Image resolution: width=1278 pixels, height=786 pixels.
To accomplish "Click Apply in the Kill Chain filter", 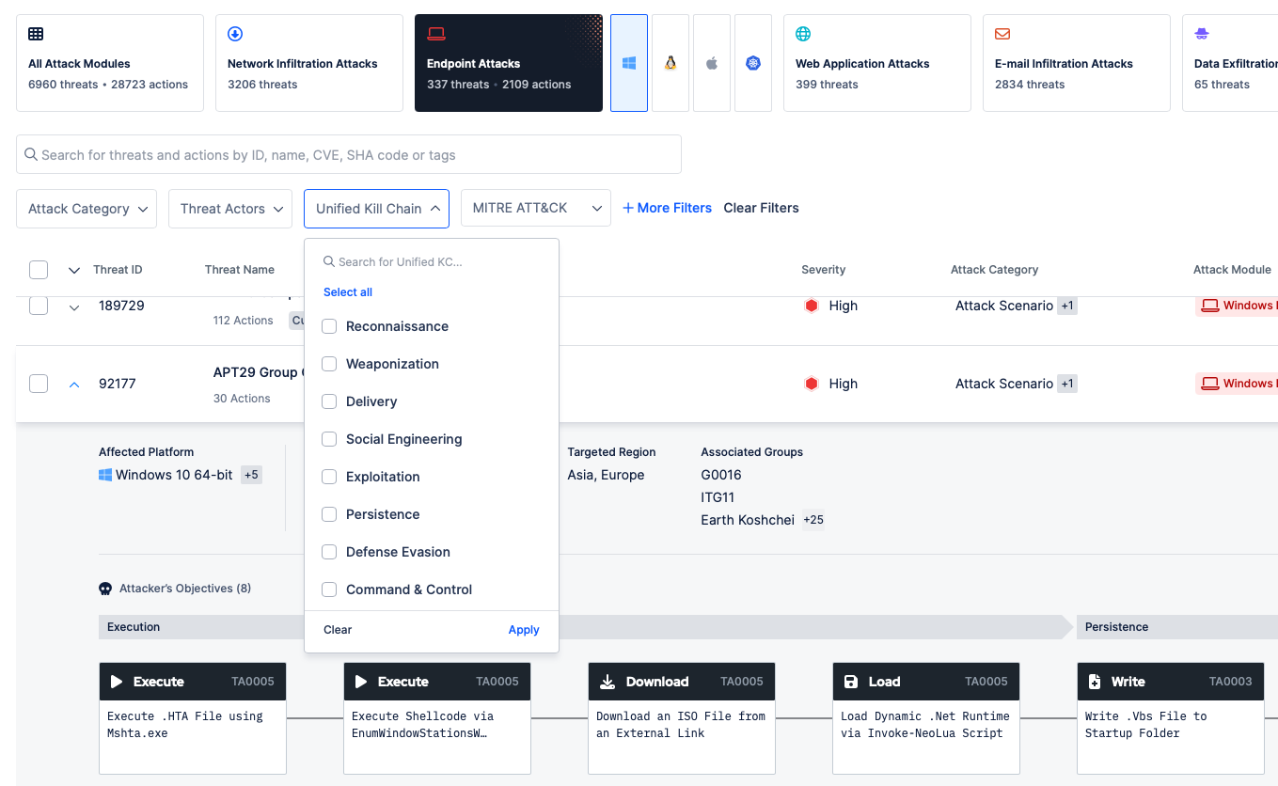I will click(x=524, y=630).
